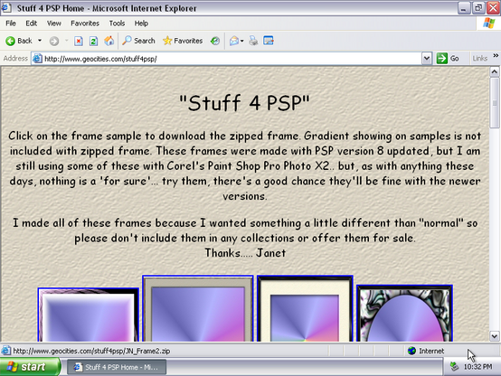Open the View menu
This screenshot has width=501, height=376.
click(54, 23)
